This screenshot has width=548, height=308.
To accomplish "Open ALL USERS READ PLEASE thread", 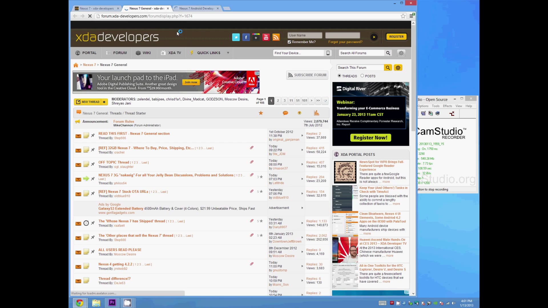I will pos(120,250).
